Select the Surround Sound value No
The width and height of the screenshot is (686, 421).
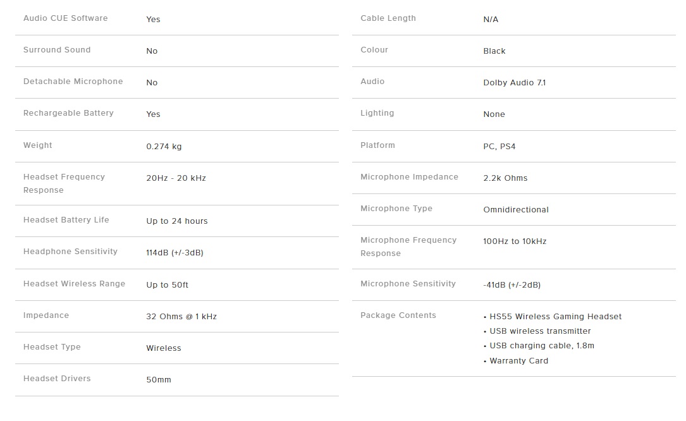click(x=152, y=51)
